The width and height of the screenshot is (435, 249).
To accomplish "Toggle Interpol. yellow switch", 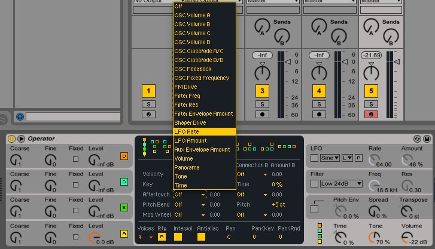I will point(178,237).
